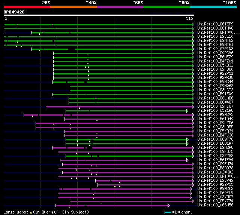Select the UniRef100_Q9LZM6 label
The image size is (240, 215).
click(215, 123)
